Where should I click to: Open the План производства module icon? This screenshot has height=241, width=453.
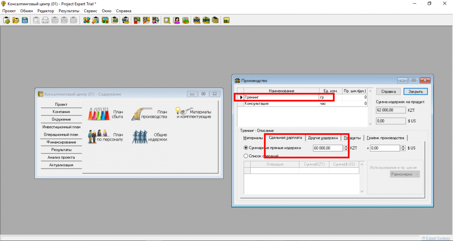[149, 114]
